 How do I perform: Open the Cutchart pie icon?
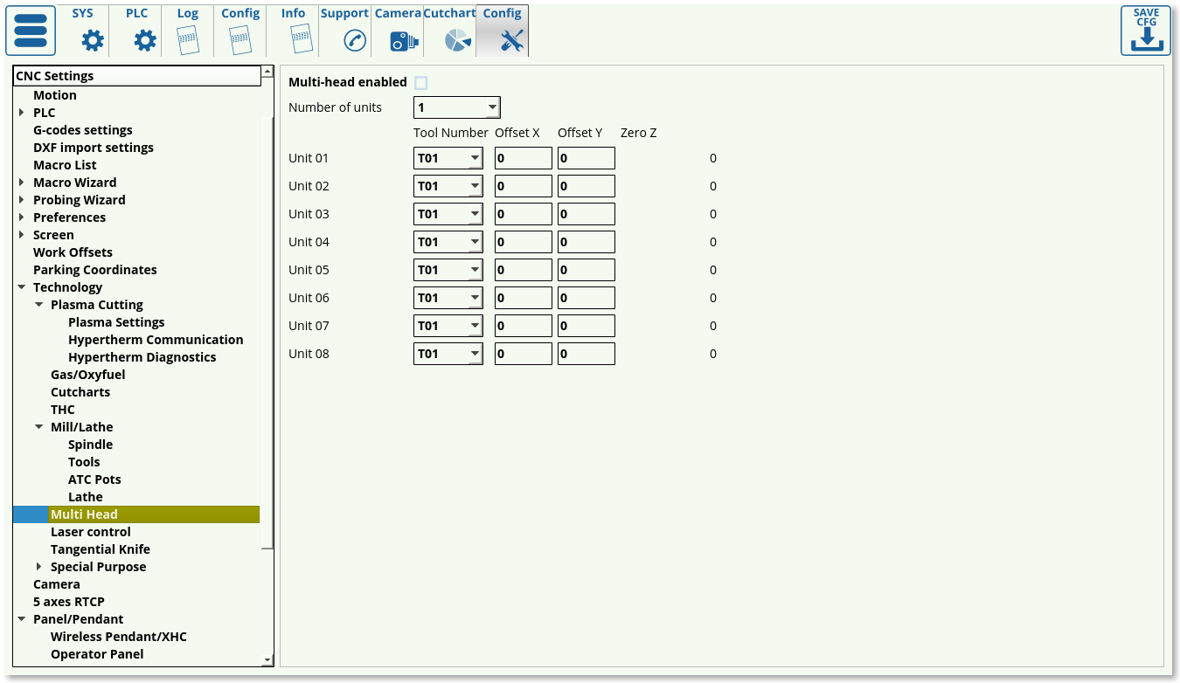(457, 40)
